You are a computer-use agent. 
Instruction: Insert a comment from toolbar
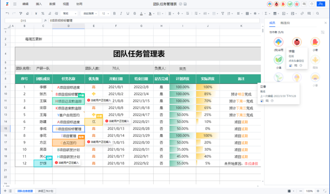tap(309, 14)
